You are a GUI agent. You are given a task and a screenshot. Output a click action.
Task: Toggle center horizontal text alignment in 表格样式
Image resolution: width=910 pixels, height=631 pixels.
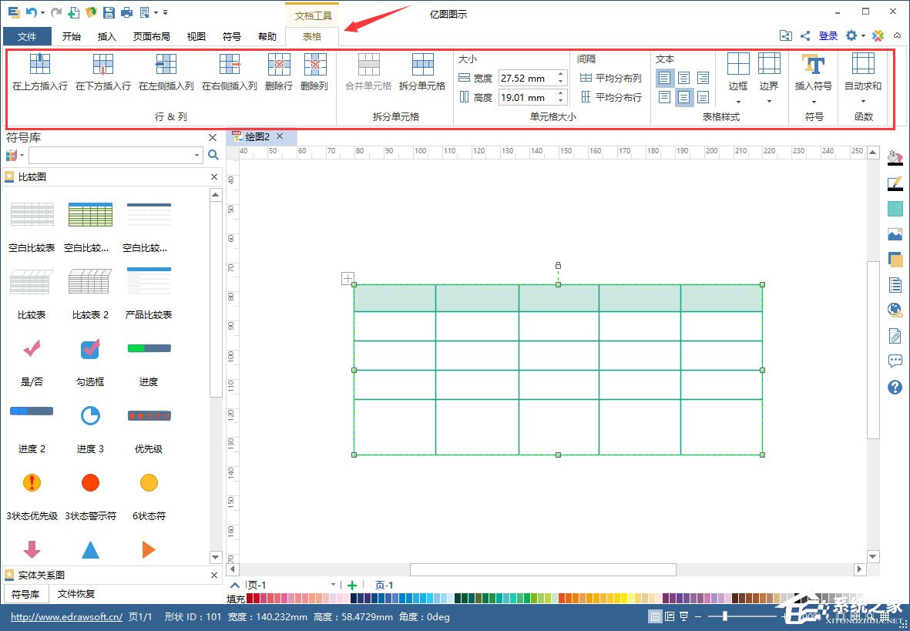[683, 77]
